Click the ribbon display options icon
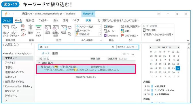Screen dimensions: 193x105 coord(159,14)
